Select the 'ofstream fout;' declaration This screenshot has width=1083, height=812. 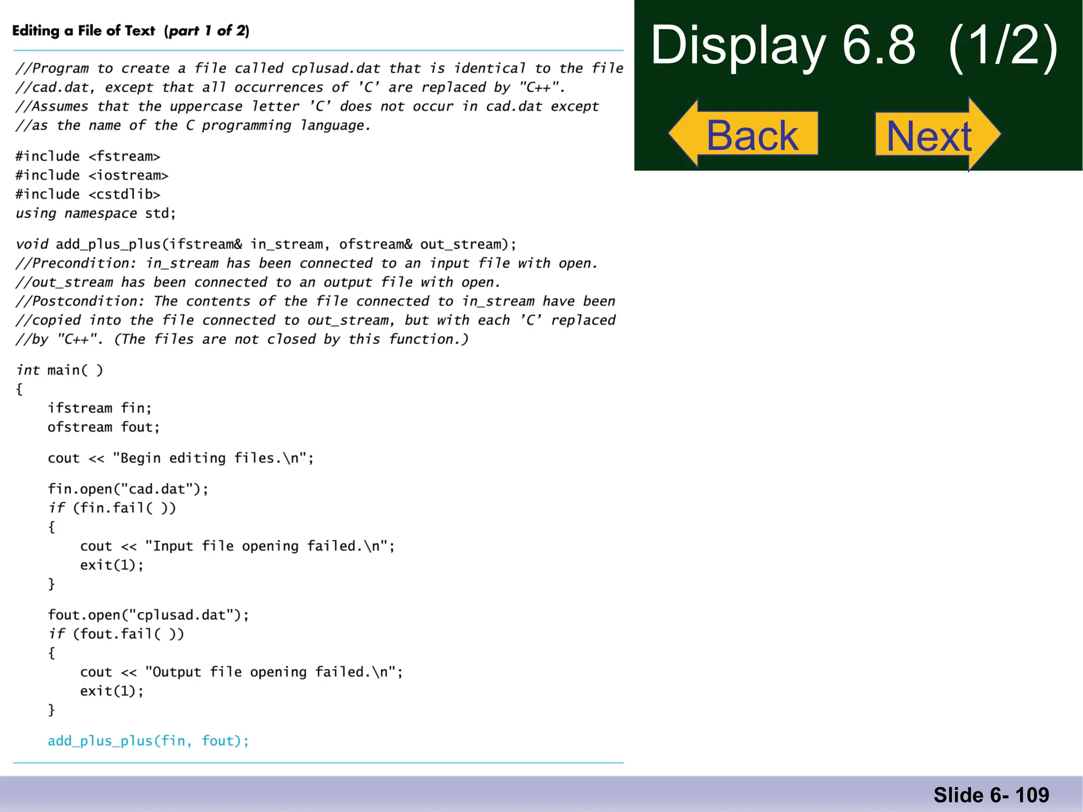[104, 427]
